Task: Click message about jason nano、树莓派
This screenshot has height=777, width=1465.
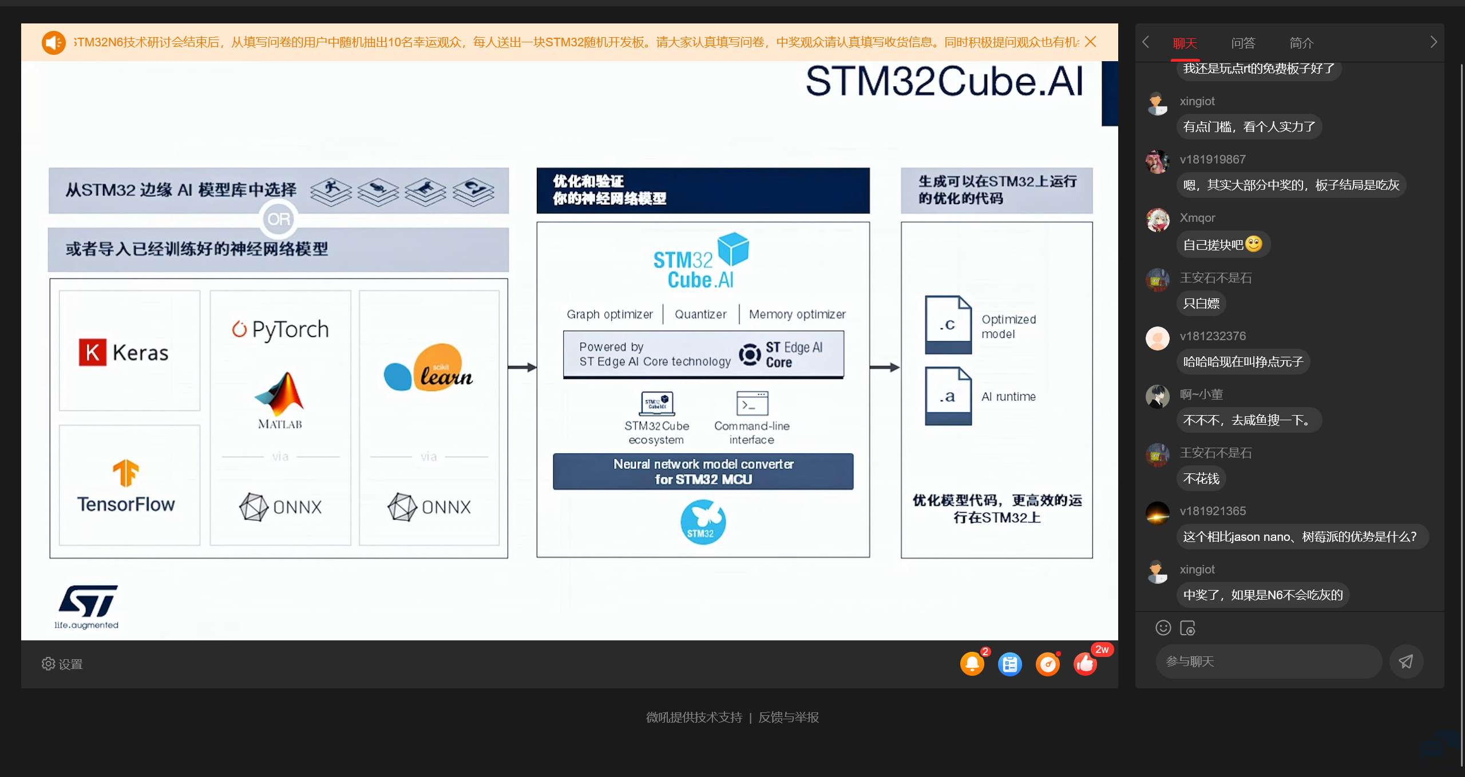Action: coord(1302,537)
